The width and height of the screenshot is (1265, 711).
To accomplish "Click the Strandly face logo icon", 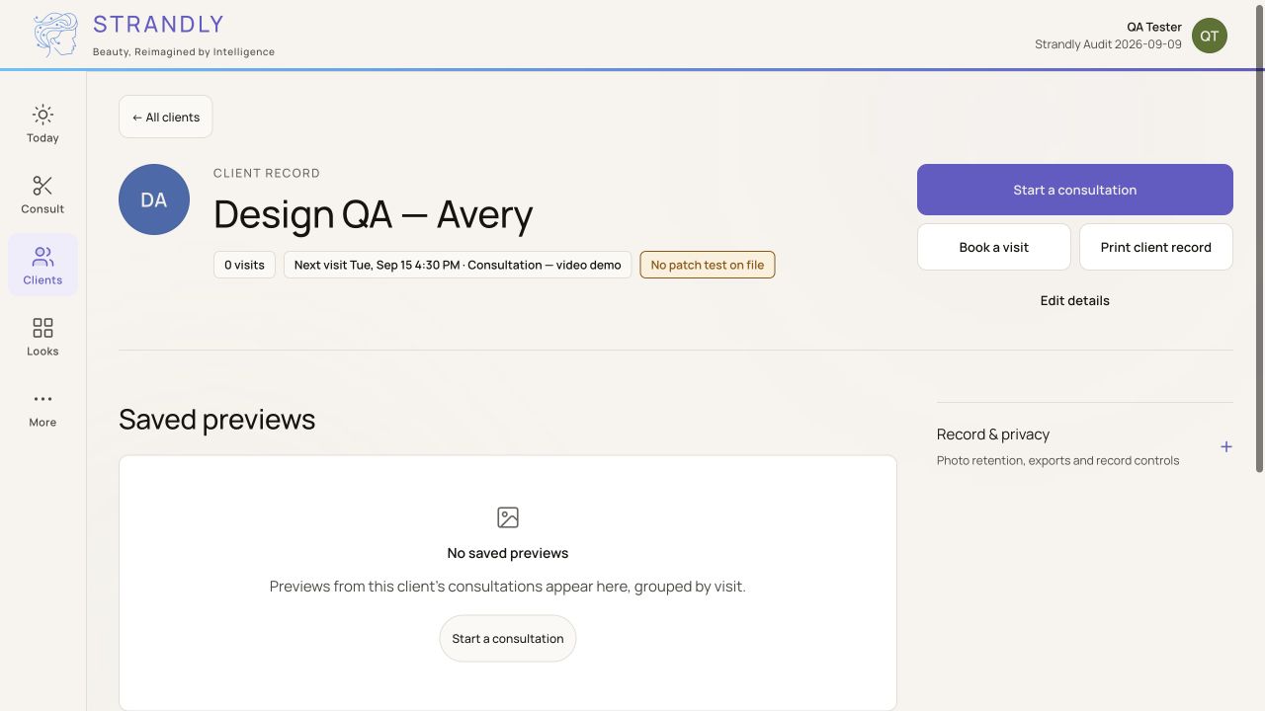I will pos(55,35).
